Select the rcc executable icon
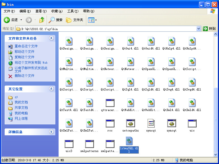The height and width of the screenshot is (164, 219). (x=110, y=123)
